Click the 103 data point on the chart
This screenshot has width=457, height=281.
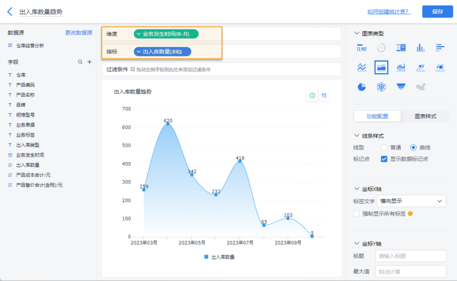pyautogui.click(x=288, y=218)
